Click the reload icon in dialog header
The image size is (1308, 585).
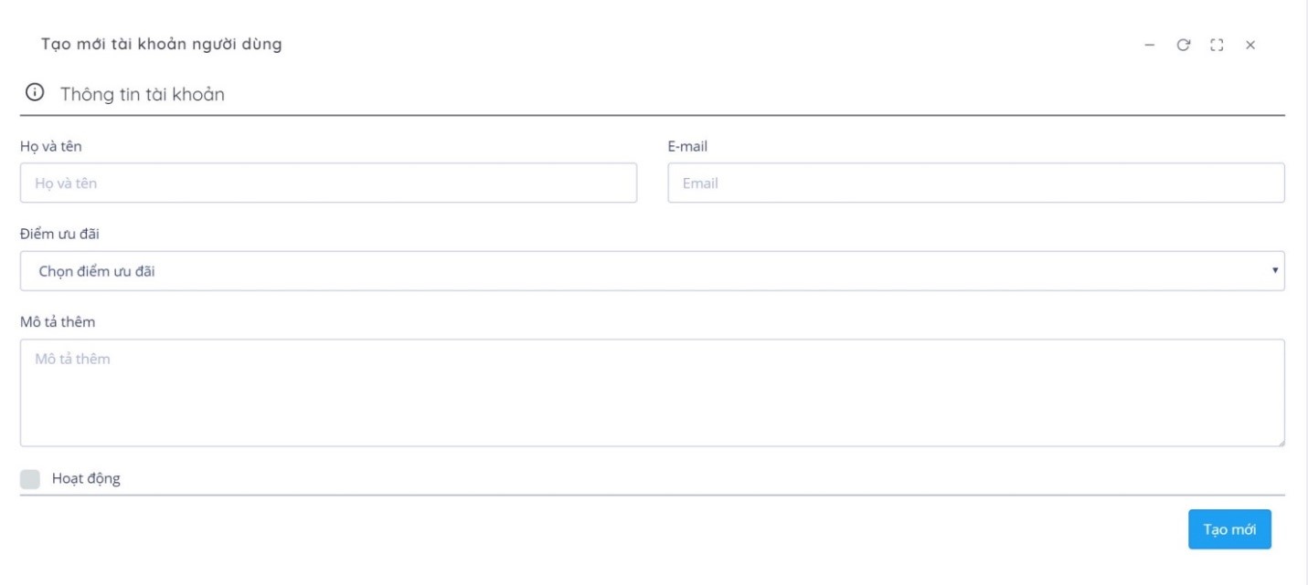click(x=1183, y=45)
